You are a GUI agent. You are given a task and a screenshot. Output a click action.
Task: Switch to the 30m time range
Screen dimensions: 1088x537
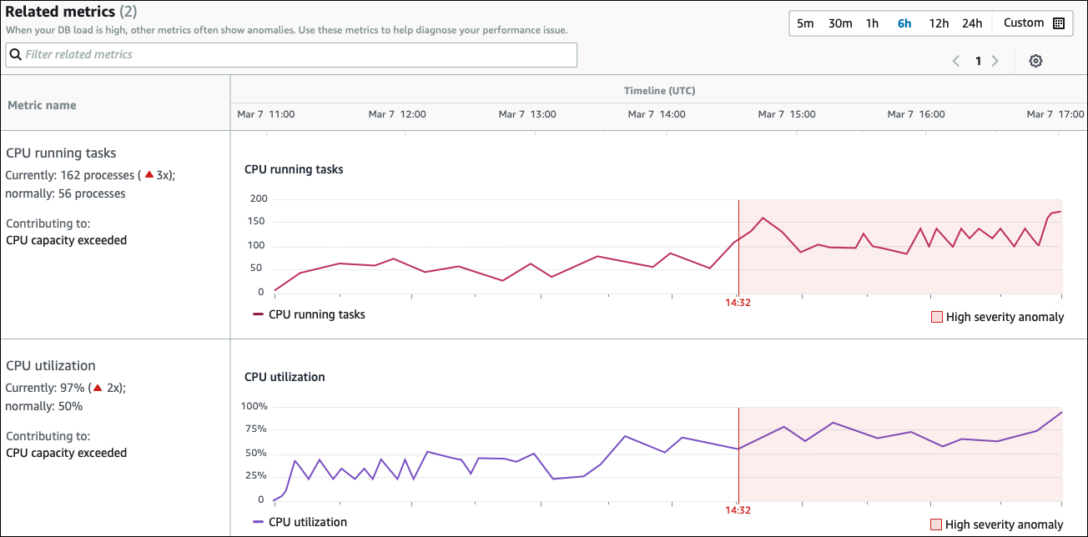tap(840, 23)
